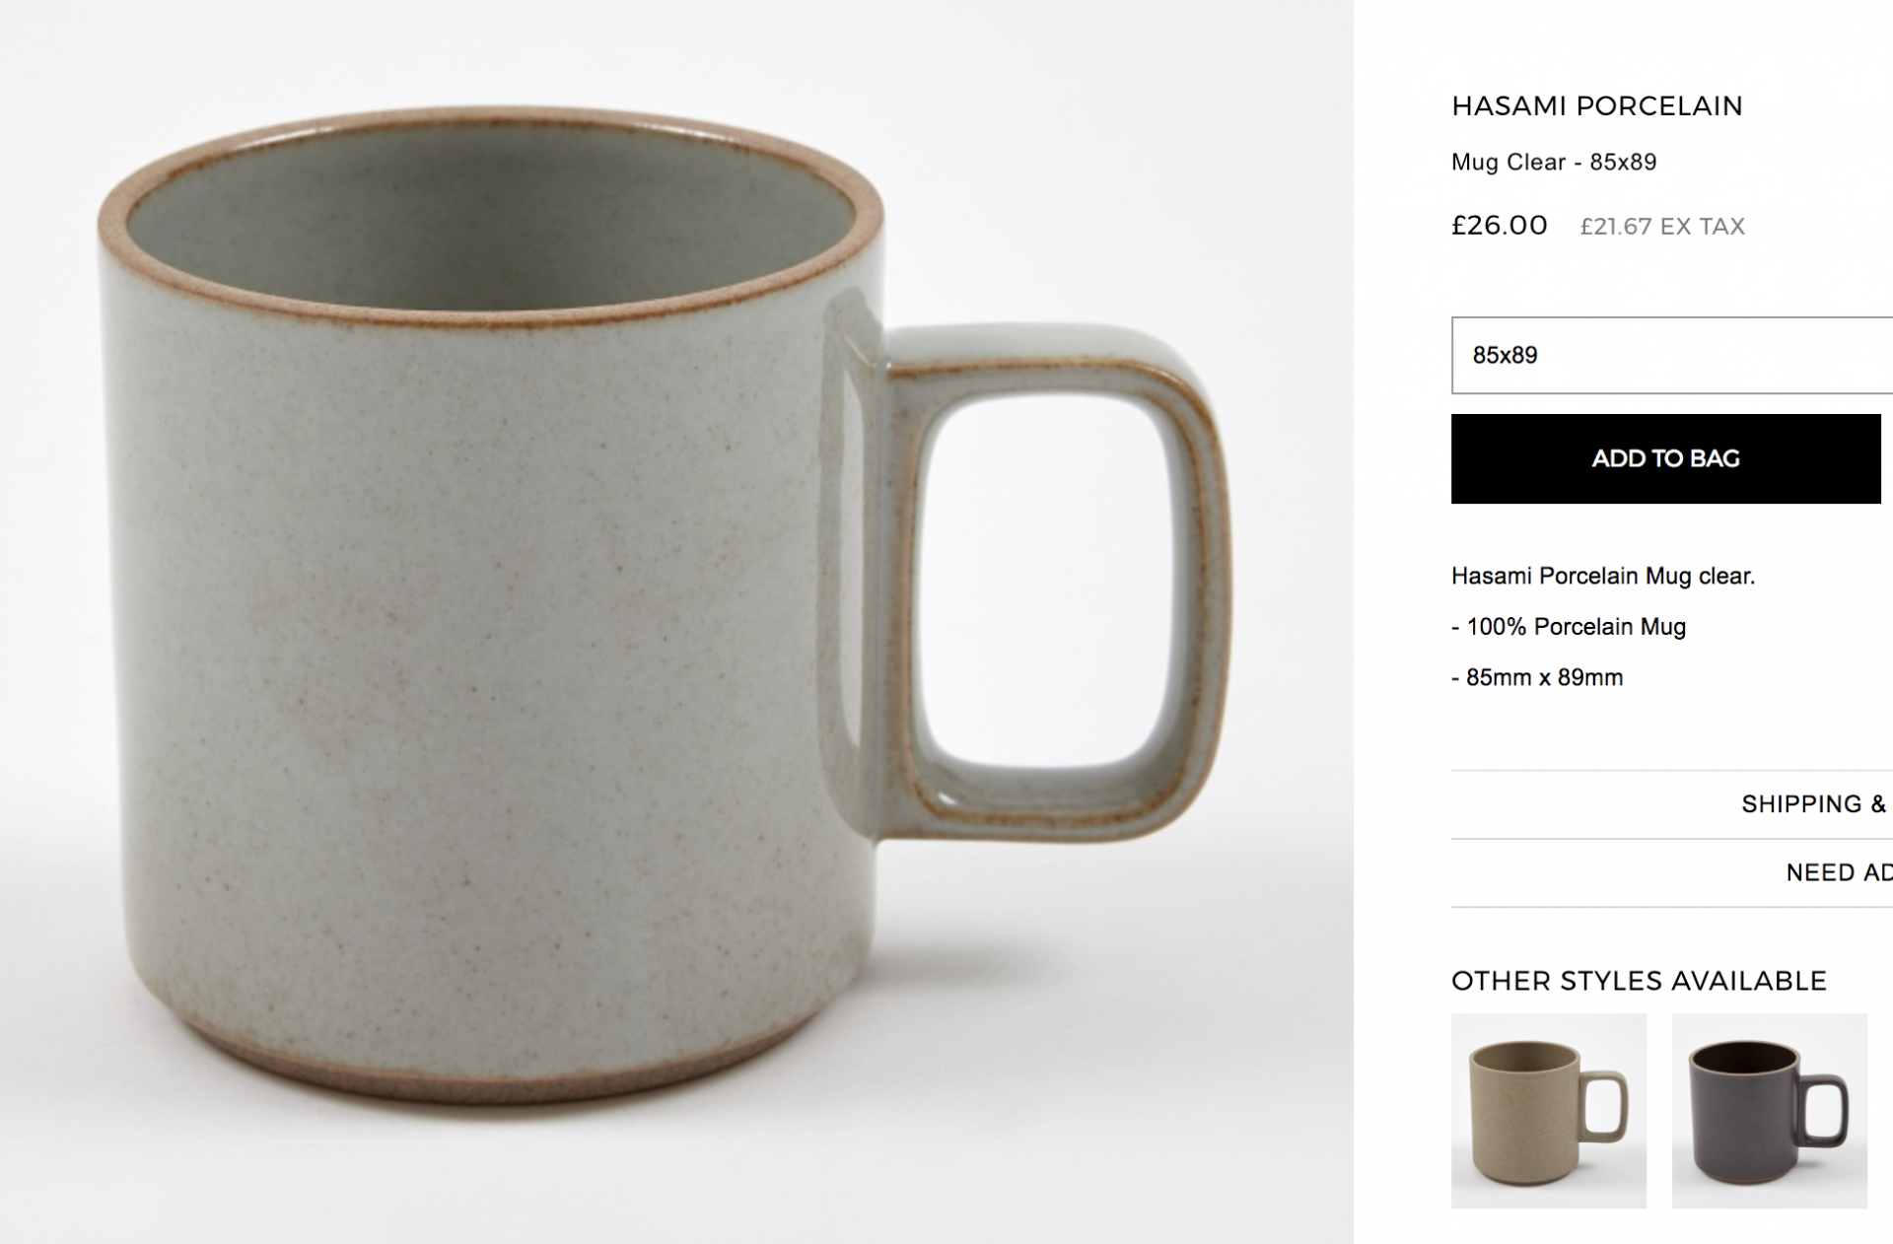Click the Other Styles Available heading
Screen dimensions: 1893x1244
click(x=1639, y=981)
